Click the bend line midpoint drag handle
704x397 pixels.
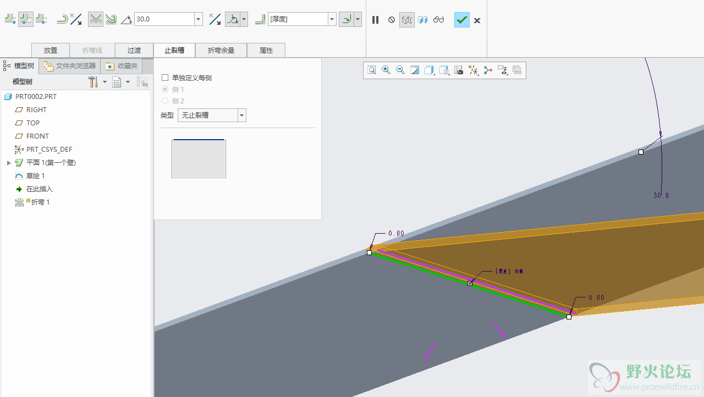470,283
